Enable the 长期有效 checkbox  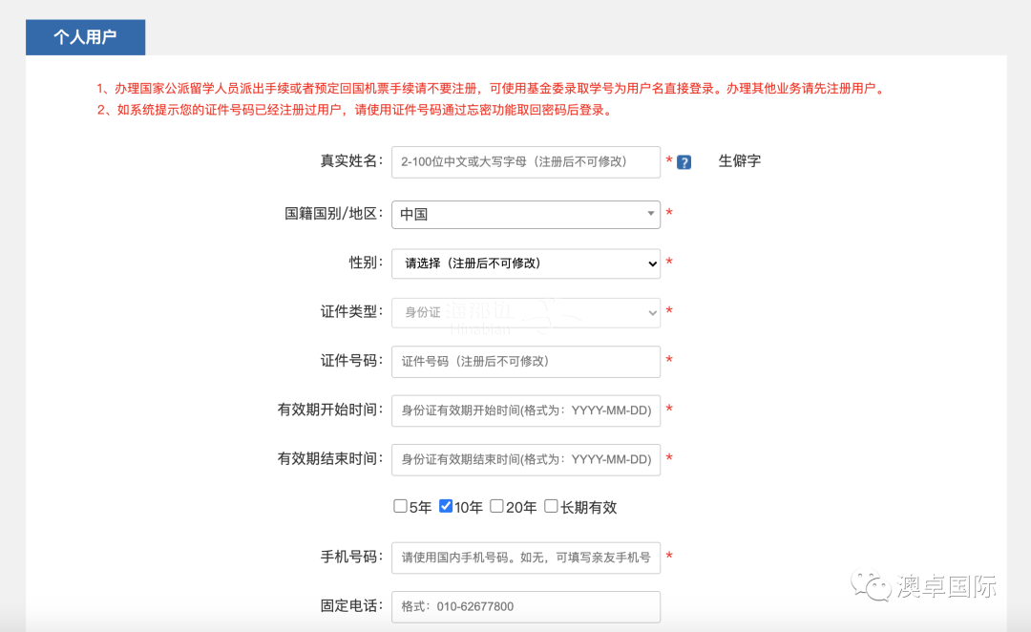click(x=551, y=507)
